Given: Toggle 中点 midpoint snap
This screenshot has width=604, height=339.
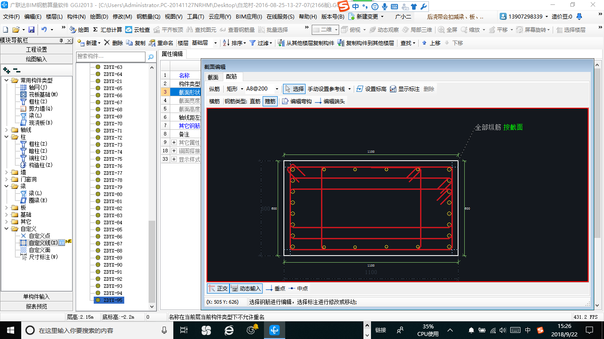Looking at the screenshot, I should click(298, 288).
